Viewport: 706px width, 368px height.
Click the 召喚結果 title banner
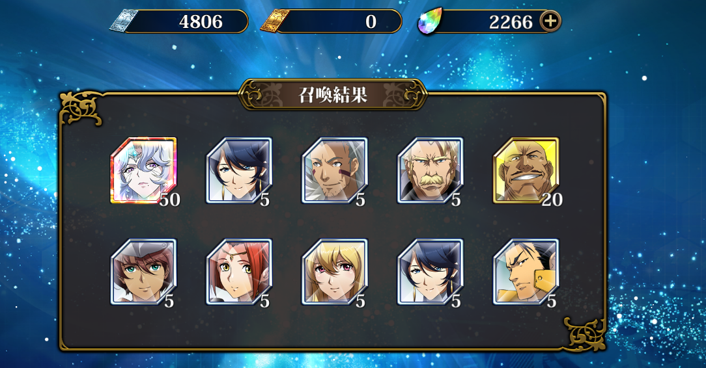click(333, 94)
